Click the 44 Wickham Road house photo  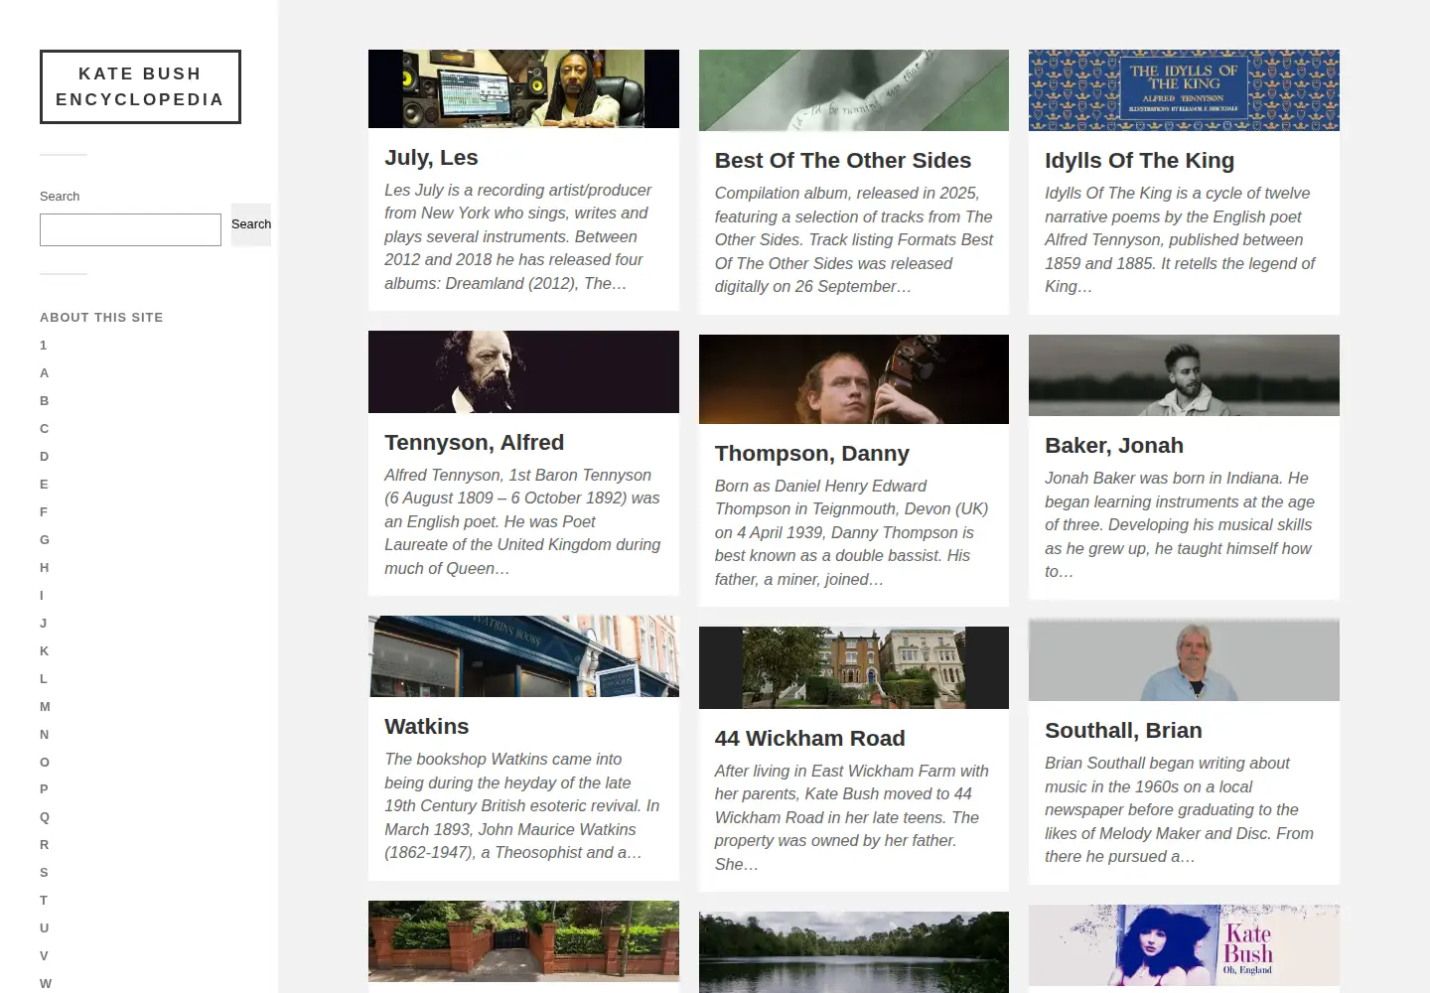pyautogui.click(x=854, y=667)
